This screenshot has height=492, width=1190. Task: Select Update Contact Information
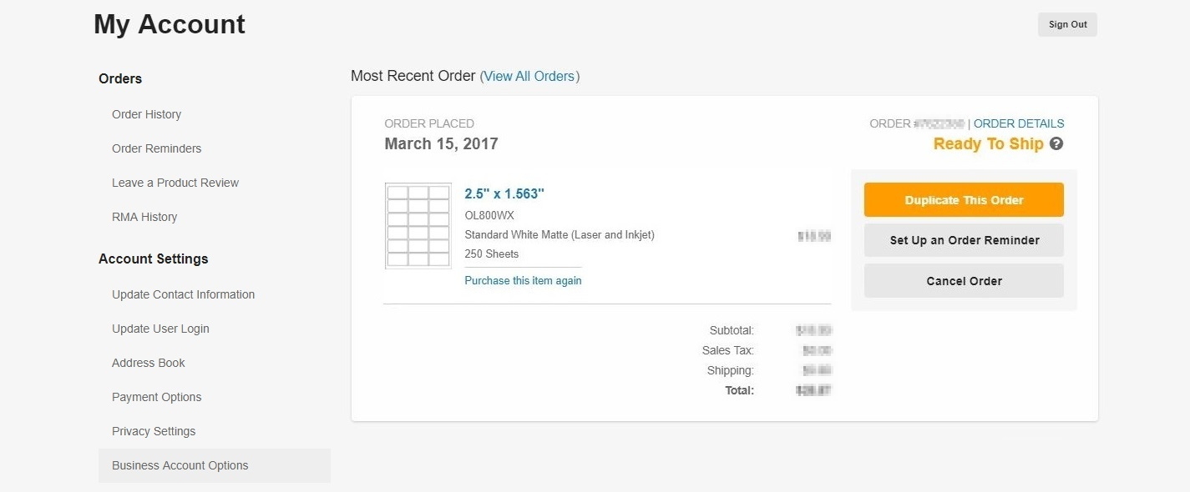(x=183, y=294)
